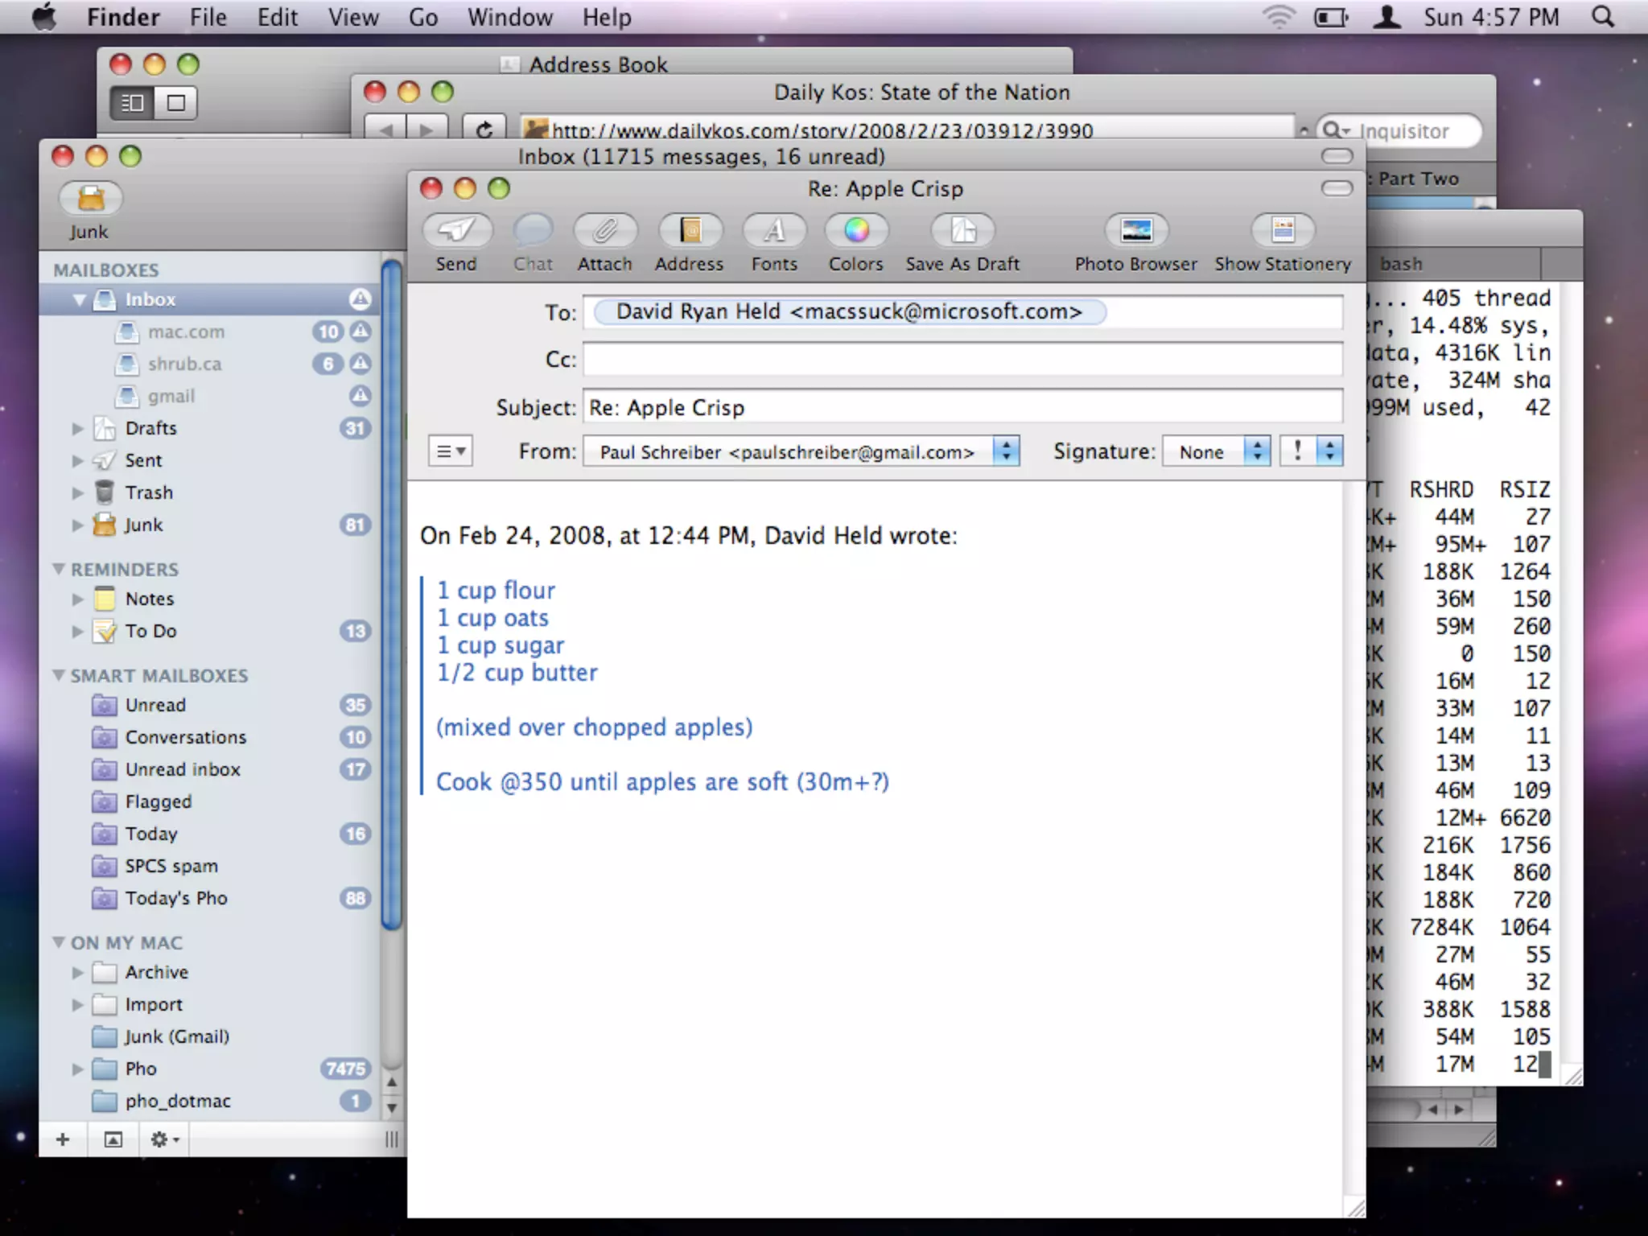Click the battery status icon

point(1331,17)
